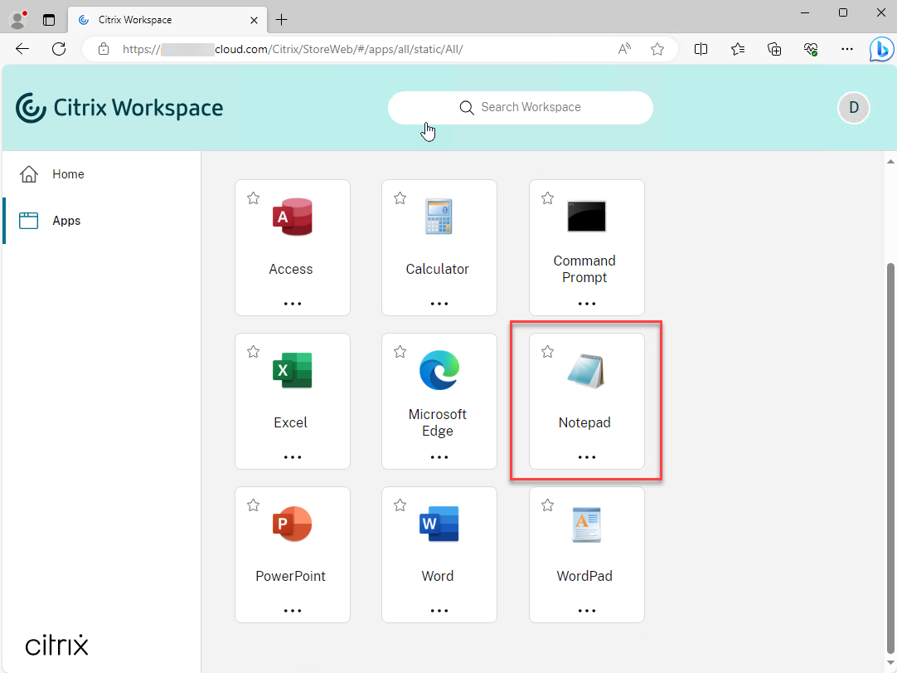This screenshot has height=673, width=897.
Task: Click the scrollbar up arrow
Action: (890, 162)
